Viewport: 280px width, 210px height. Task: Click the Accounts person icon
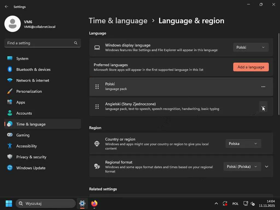coord(10,113)
